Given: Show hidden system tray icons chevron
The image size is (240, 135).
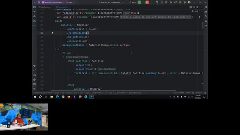Looking at the screenshot, I should click(170, 97).
